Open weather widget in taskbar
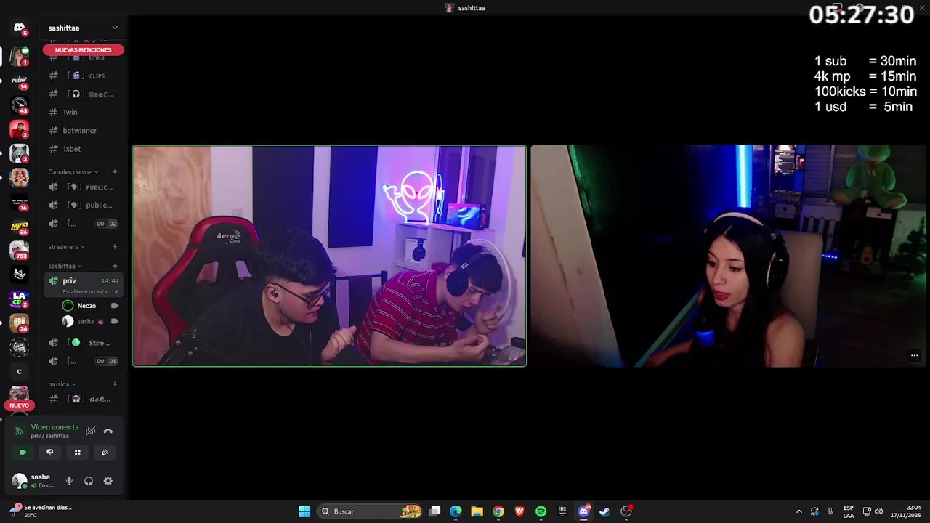The width and height of the screenshot is (930, 523). click(42, 511)
